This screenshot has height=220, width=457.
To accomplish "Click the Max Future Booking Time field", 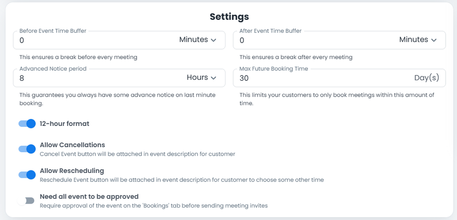I will coord(318,78).
